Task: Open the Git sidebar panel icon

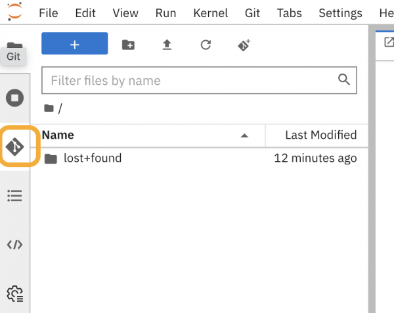Action: coord(15,147)
